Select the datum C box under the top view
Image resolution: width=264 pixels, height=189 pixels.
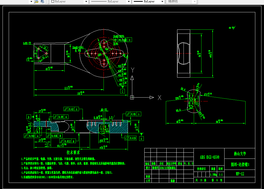click(123, 91)
